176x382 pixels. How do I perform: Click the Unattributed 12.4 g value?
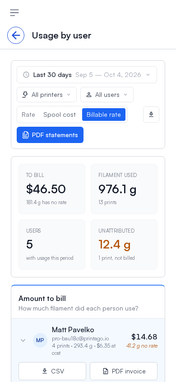115,244
